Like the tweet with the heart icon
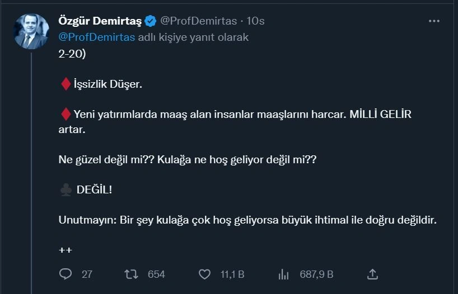The width and height of the screenshot is (458, 294). click(x=205, y=274)
